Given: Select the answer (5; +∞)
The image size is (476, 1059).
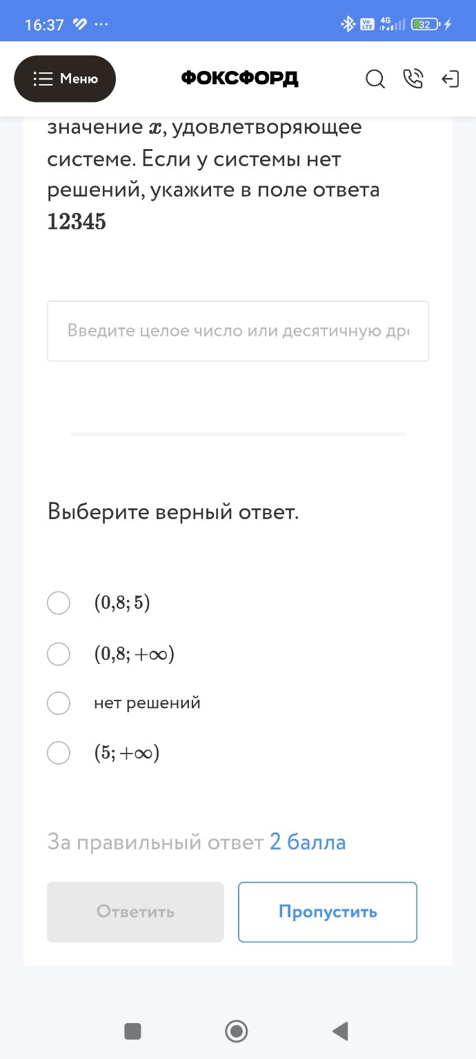Looking at the screenshot, I should [x=59, y=753].
